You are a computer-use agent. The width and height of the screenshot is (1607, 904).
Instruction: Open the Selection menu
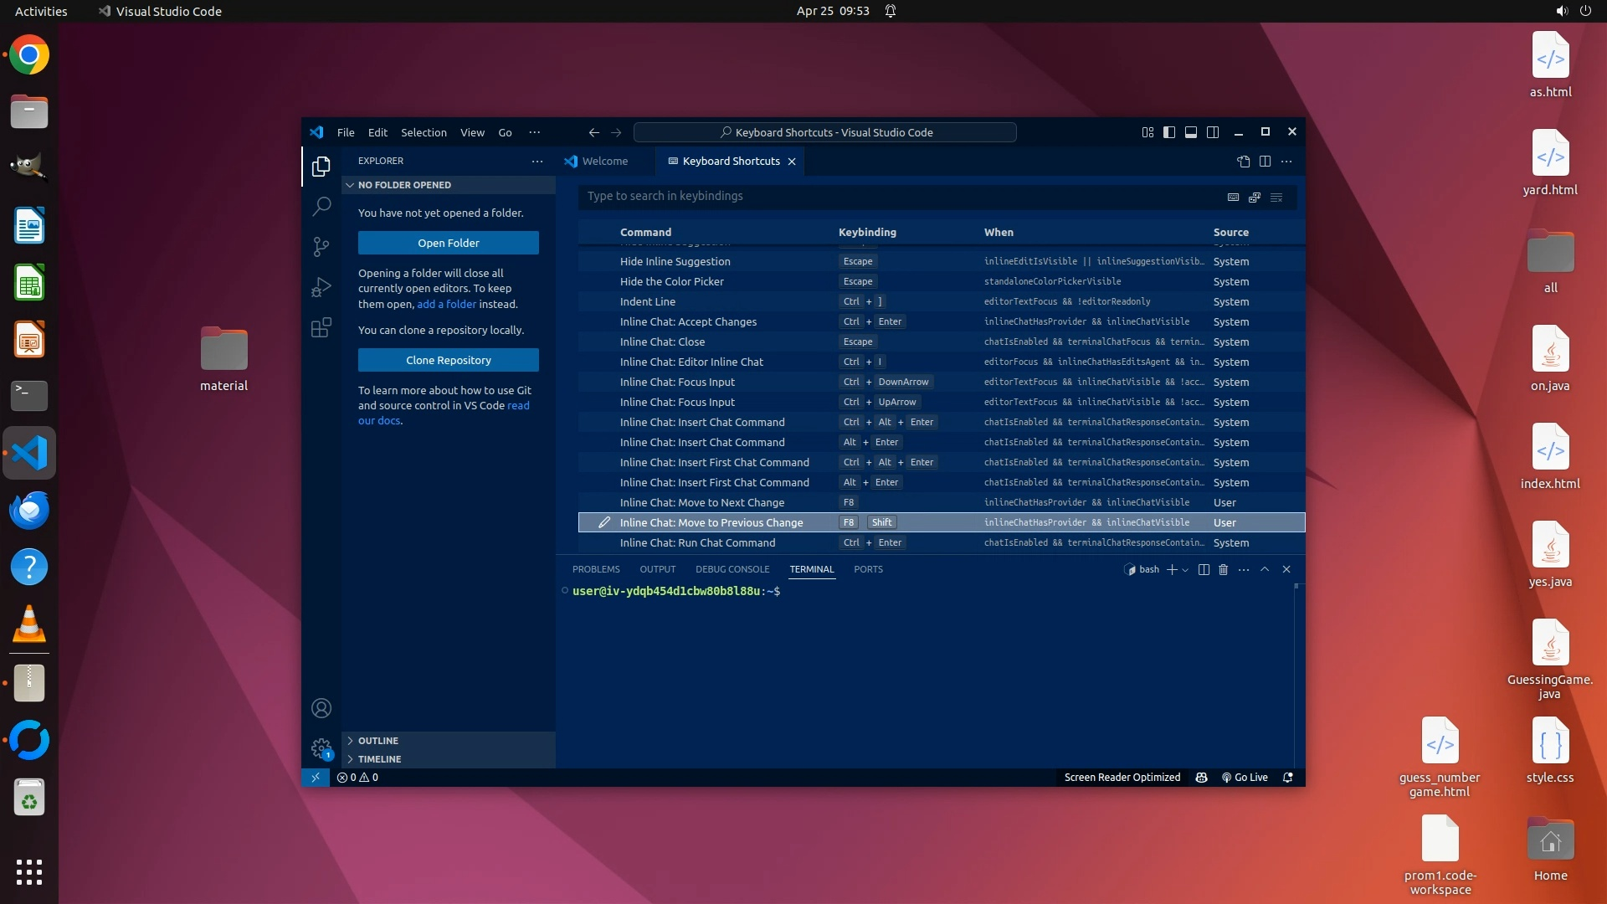424,132
